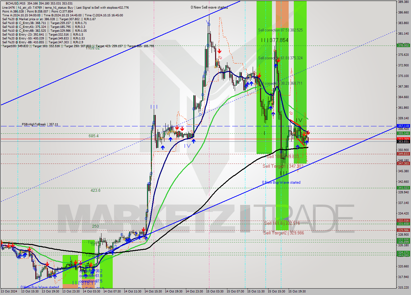The image size is (411, 295).
Task: Click '15 Oct 15:30' on the time axis
Action: pyautogui.click(x=276, y=291)
